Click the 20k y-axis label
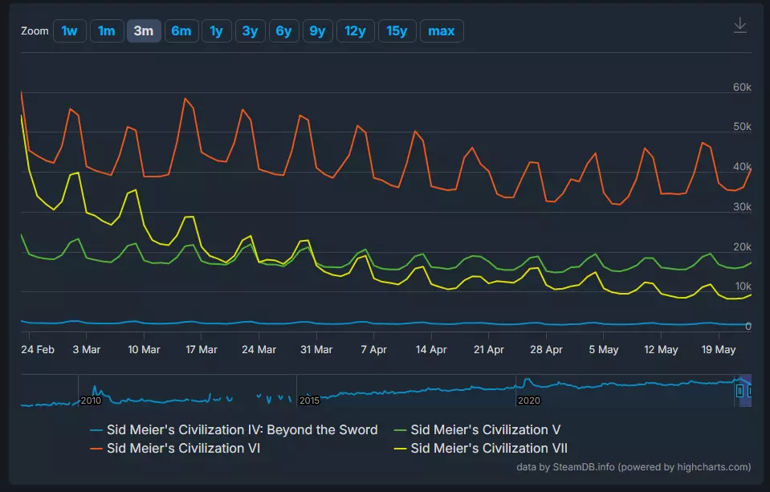770x492 pixels. (742, 247)
